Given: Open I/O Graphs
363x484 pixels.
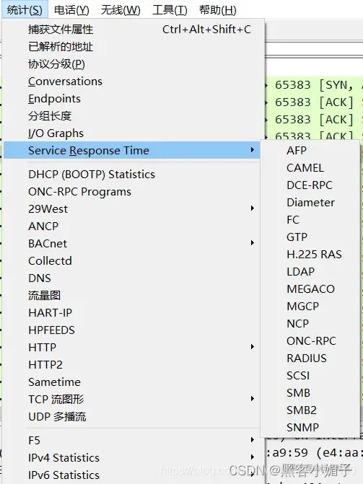Looking at the screenshot, I should click(132, 133).
